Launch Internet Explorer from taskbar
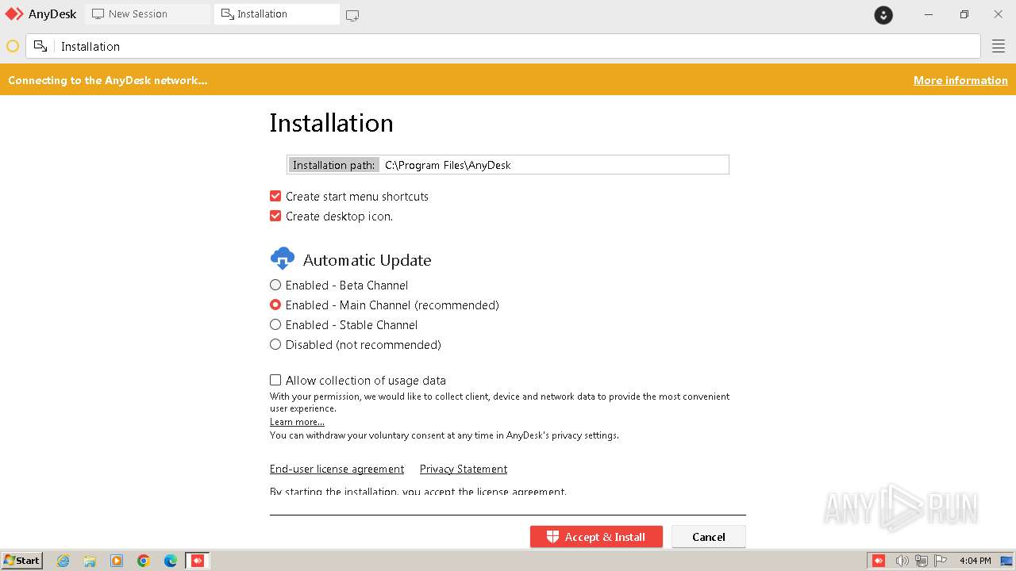 pos(63,561)
